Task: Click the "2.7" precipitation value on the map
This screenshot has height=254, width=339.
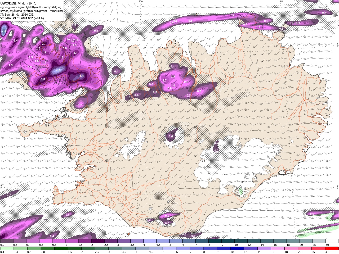Action: [44, 44]
